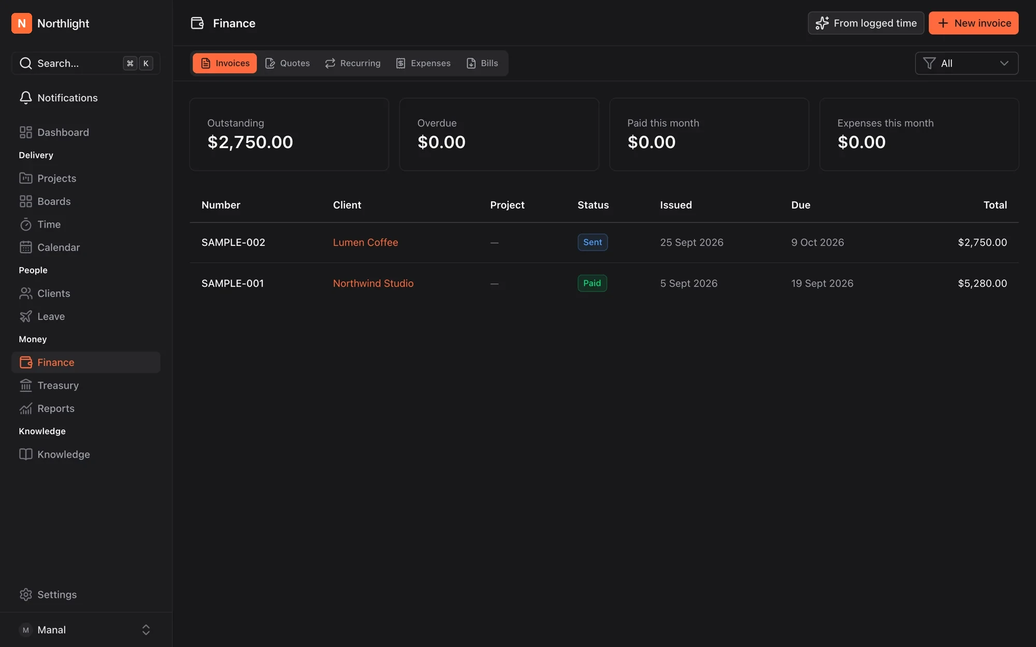This screenshot has width=1036, height=647.
Task: Open Notifications bell icon
Action: tap(26, 98)
